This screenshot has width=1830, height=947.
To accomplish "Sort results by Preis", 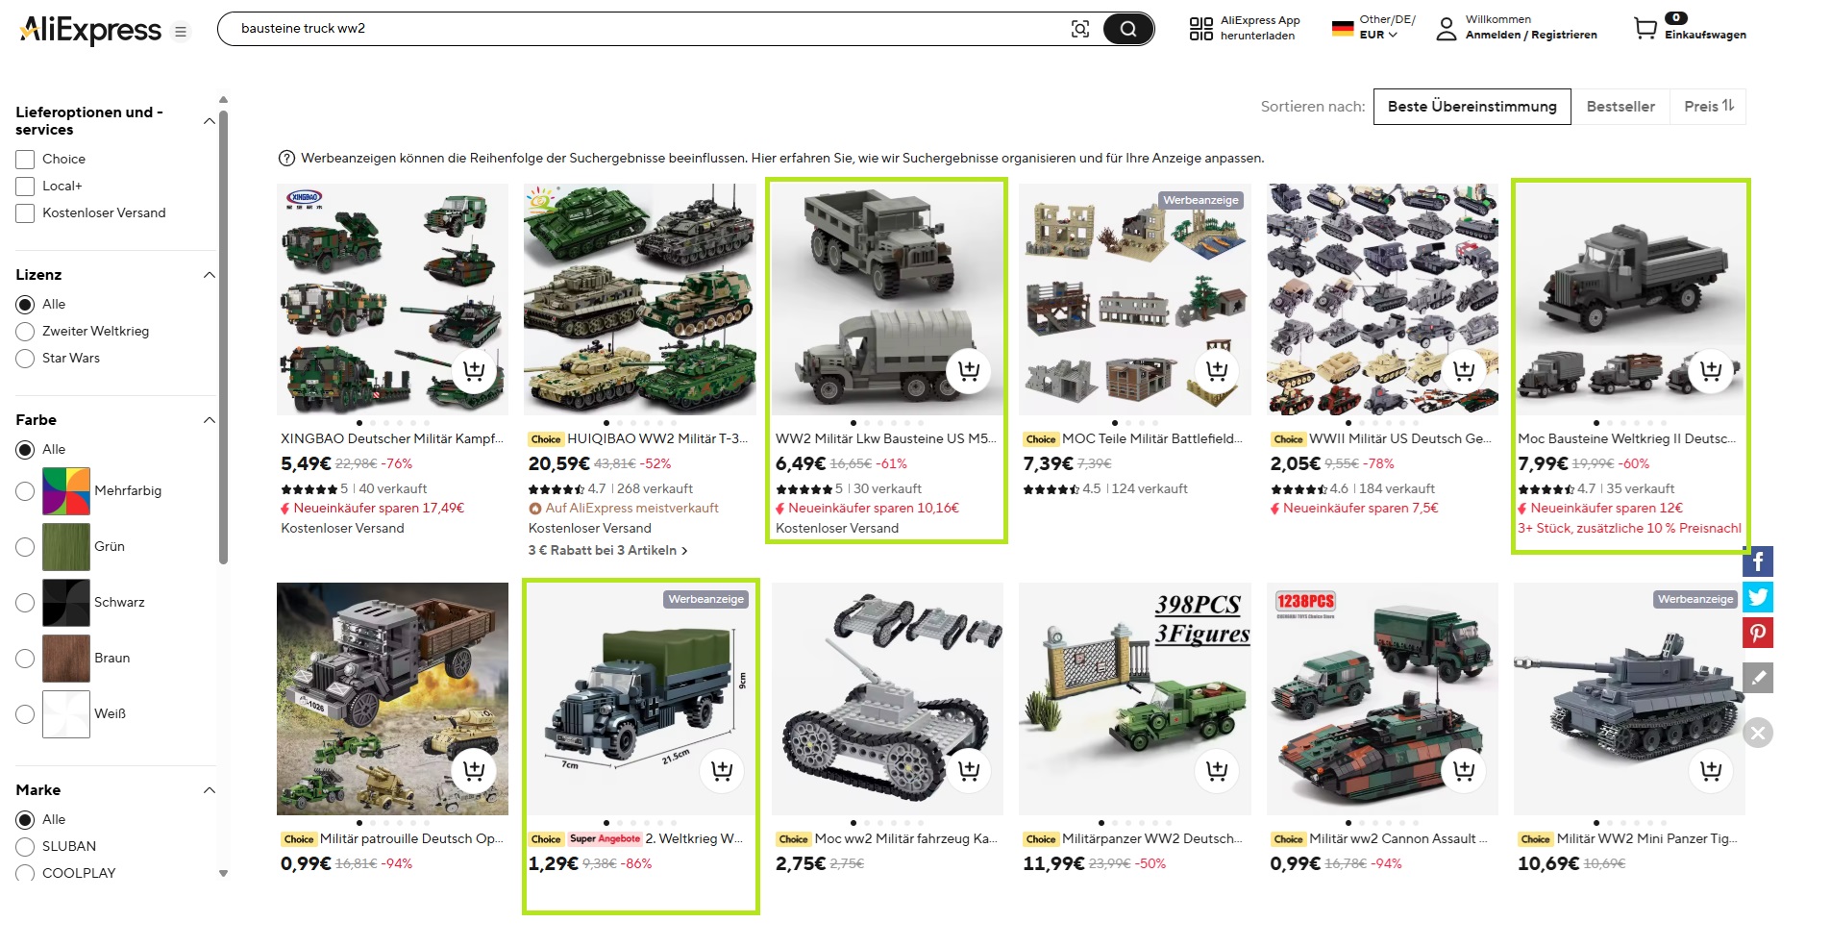I will tap(1708, 107).
